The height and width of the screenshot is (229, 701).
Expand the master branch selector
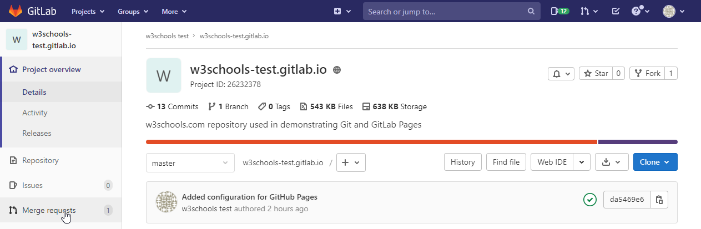(x=190, y=162)
